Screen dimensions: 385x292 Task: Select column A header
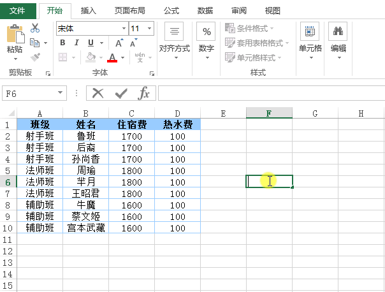[40, 113]
